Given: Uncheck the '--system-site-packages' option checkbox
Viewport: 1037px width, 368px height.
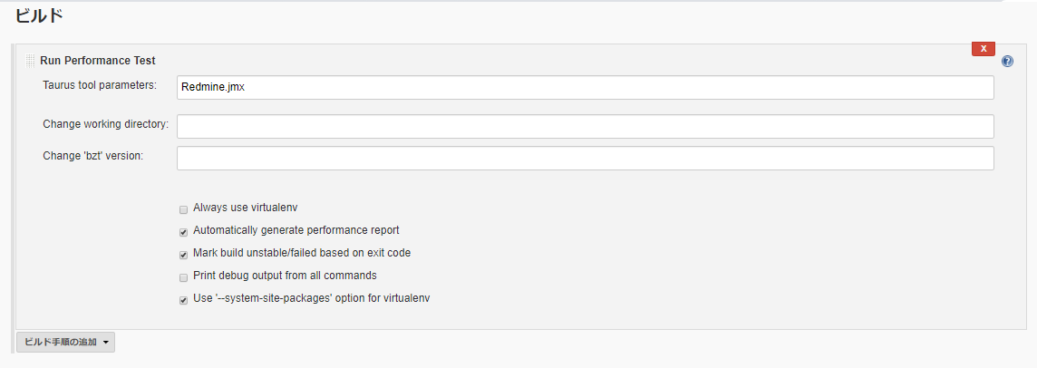Looking at the screenshot, I should click(x=183, y=299).
